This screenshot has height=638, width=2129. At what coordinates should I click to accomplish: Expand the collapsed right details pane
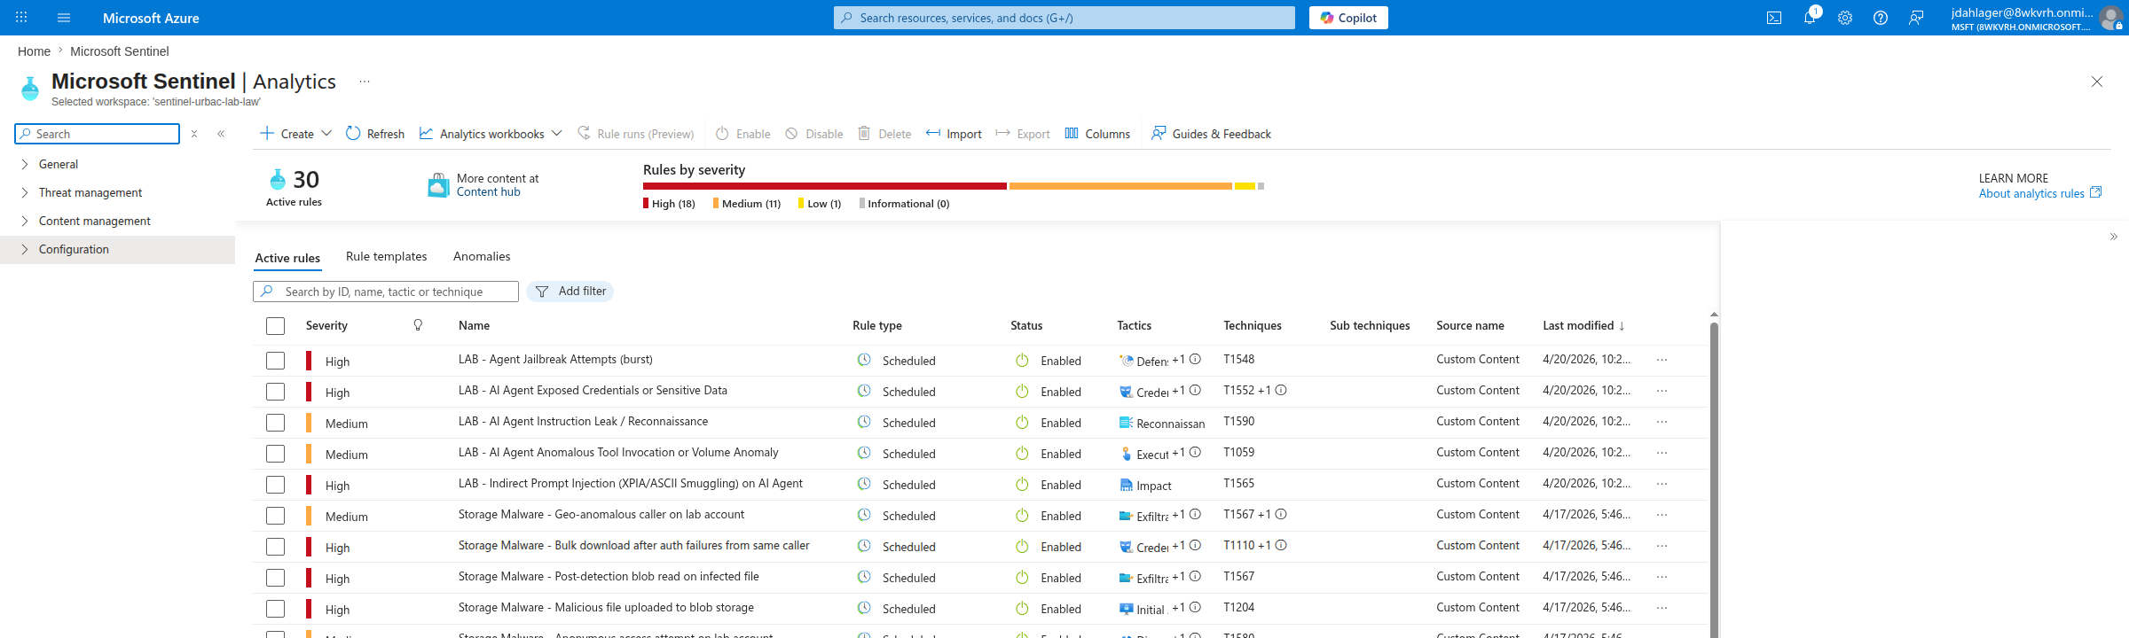[2113, 237]
